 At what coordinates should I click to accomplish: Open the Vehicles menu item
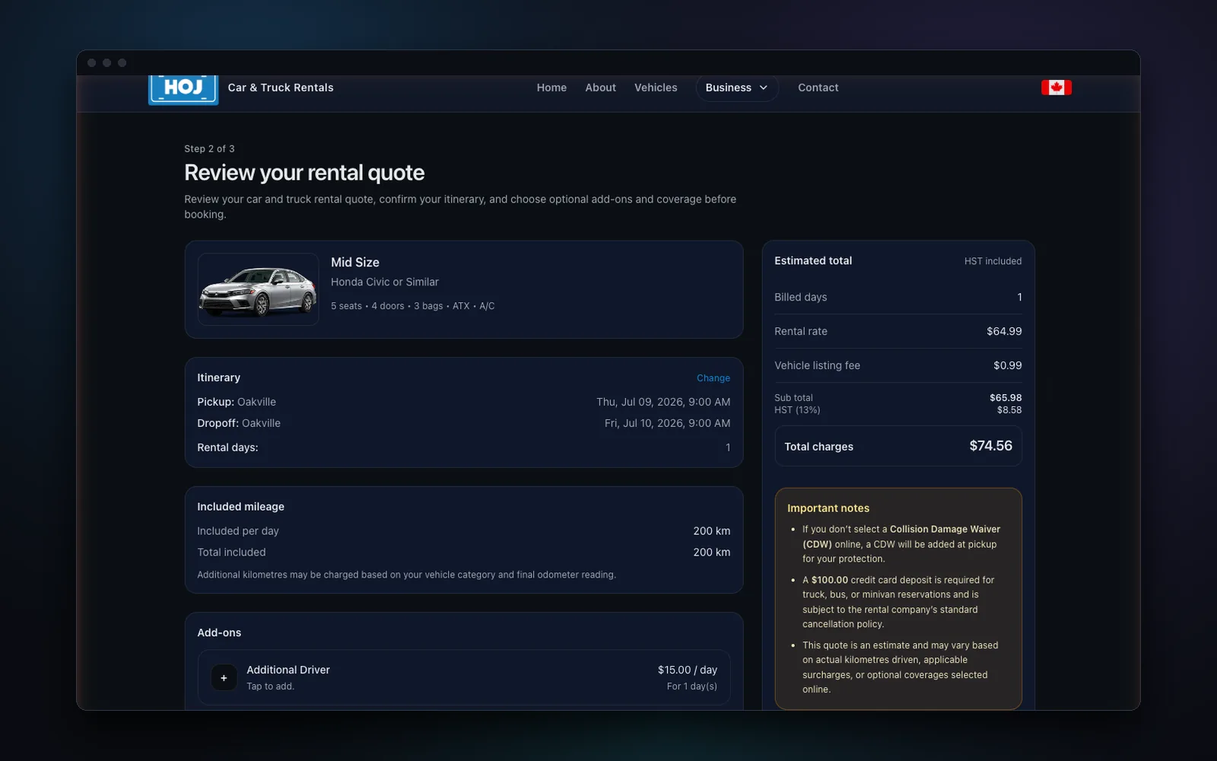click(656, 88)
